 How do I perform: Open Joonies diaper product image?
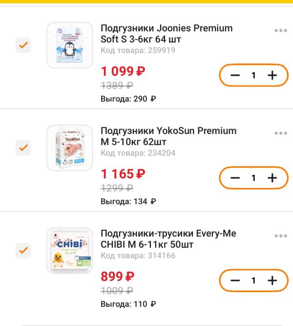[69, 45]
